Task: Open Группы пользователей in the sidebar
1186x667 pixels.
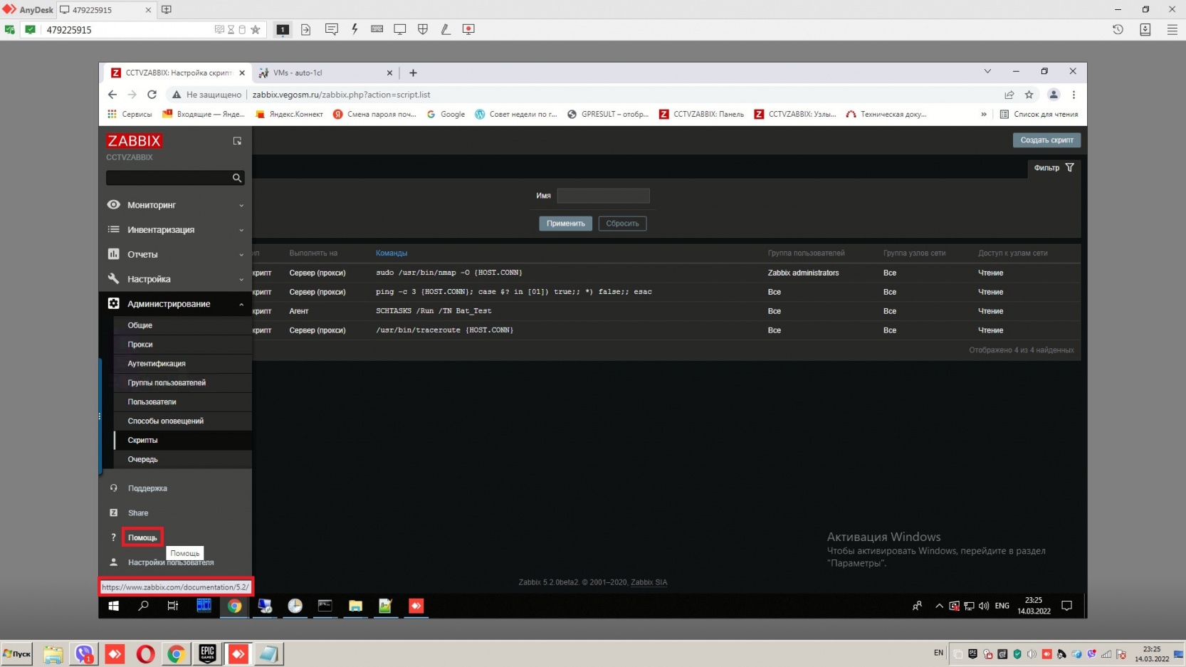Action: [x=183, y=383]
